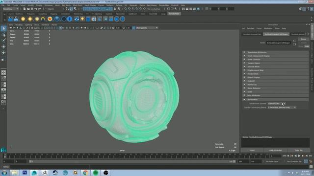The image size is (314, 176).
Task: Click the IPR clapperboard shelf icon
Action: coord(16,19)
